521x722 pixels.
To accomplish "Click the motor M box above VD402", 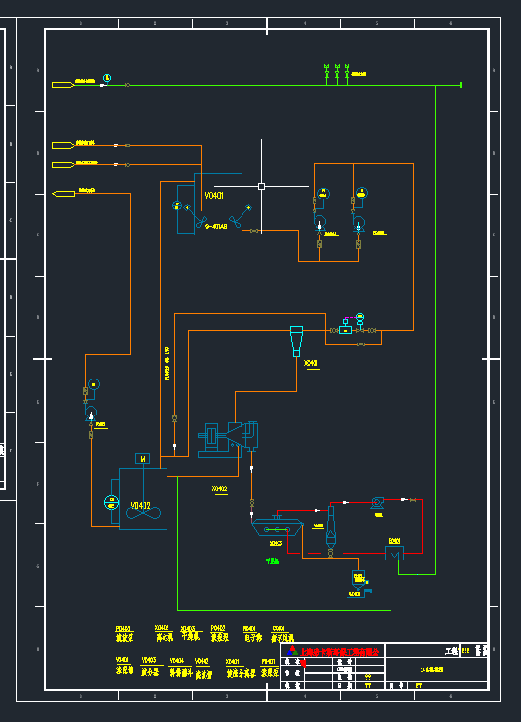I will click(x=143, y=459).
